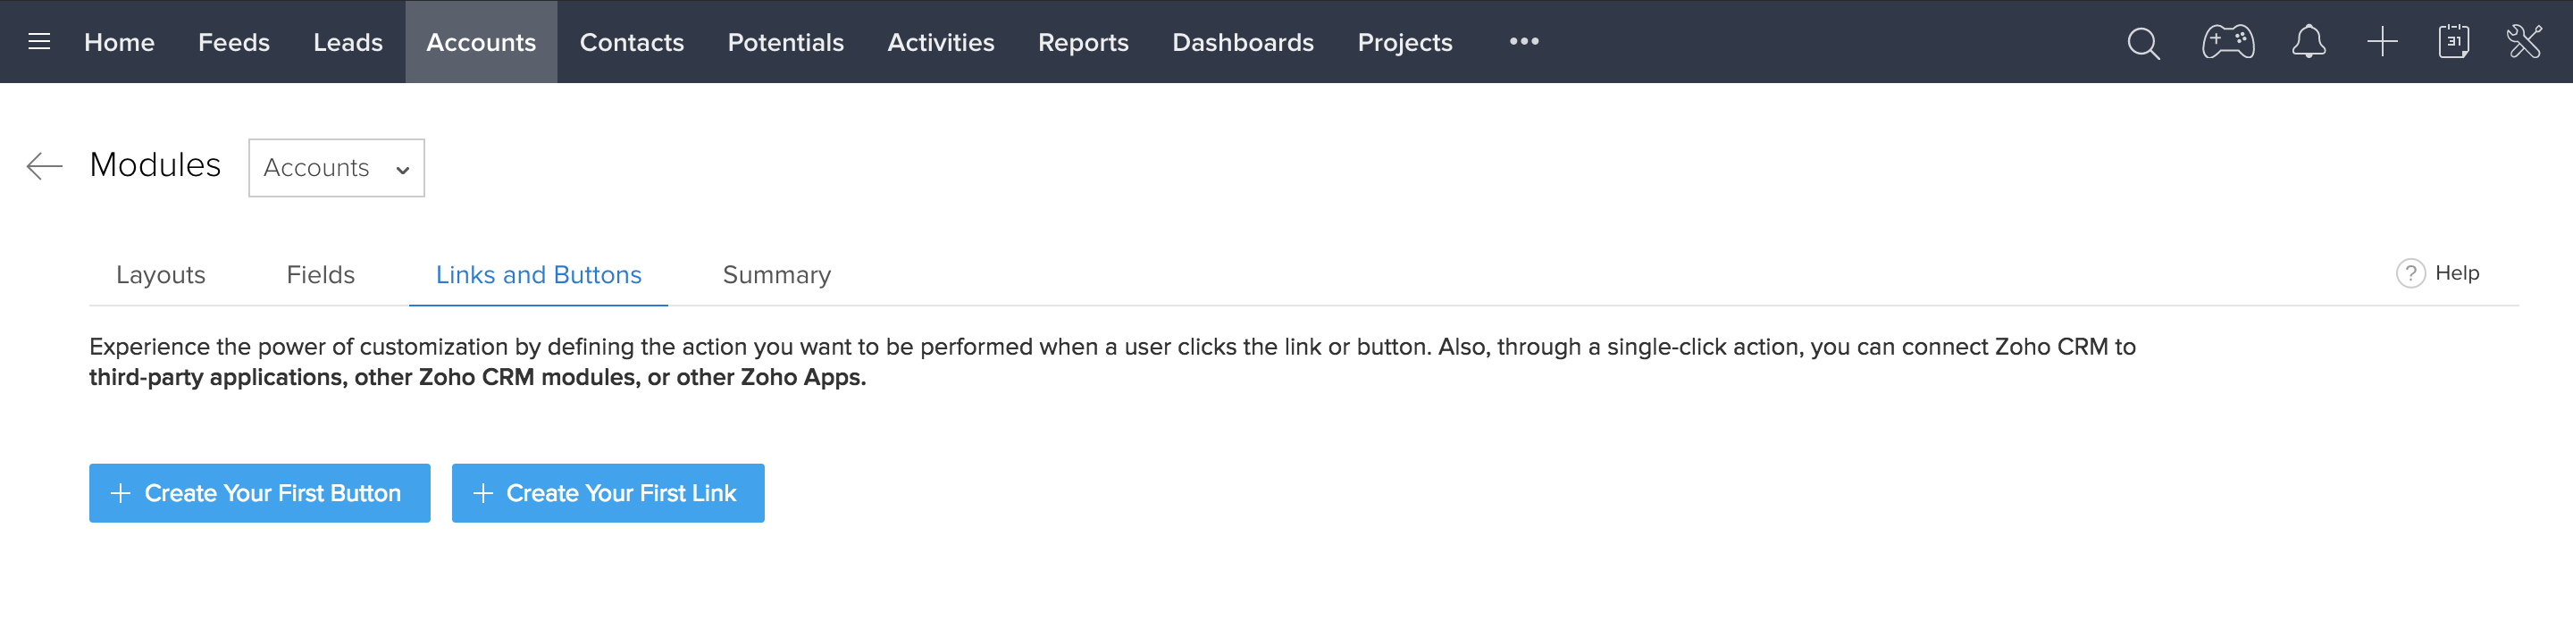
Task: Click Create Your First Link
Action: (608, 493)
